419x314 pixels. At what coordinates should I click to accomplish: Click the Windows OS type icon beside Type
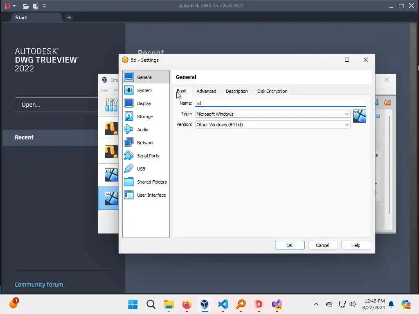coord(359,116)
